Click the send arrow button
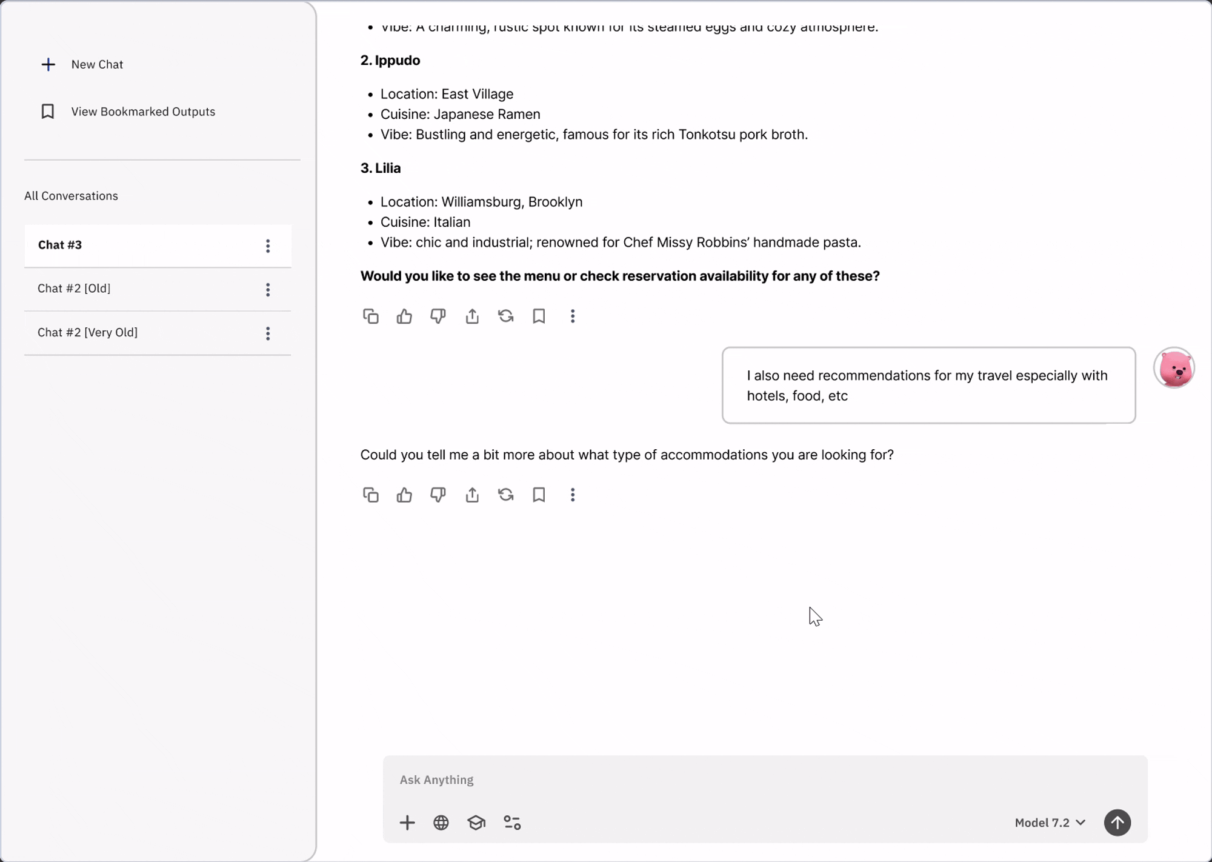The width and height of the screenshot is (1212, 862). [1117, 823]
